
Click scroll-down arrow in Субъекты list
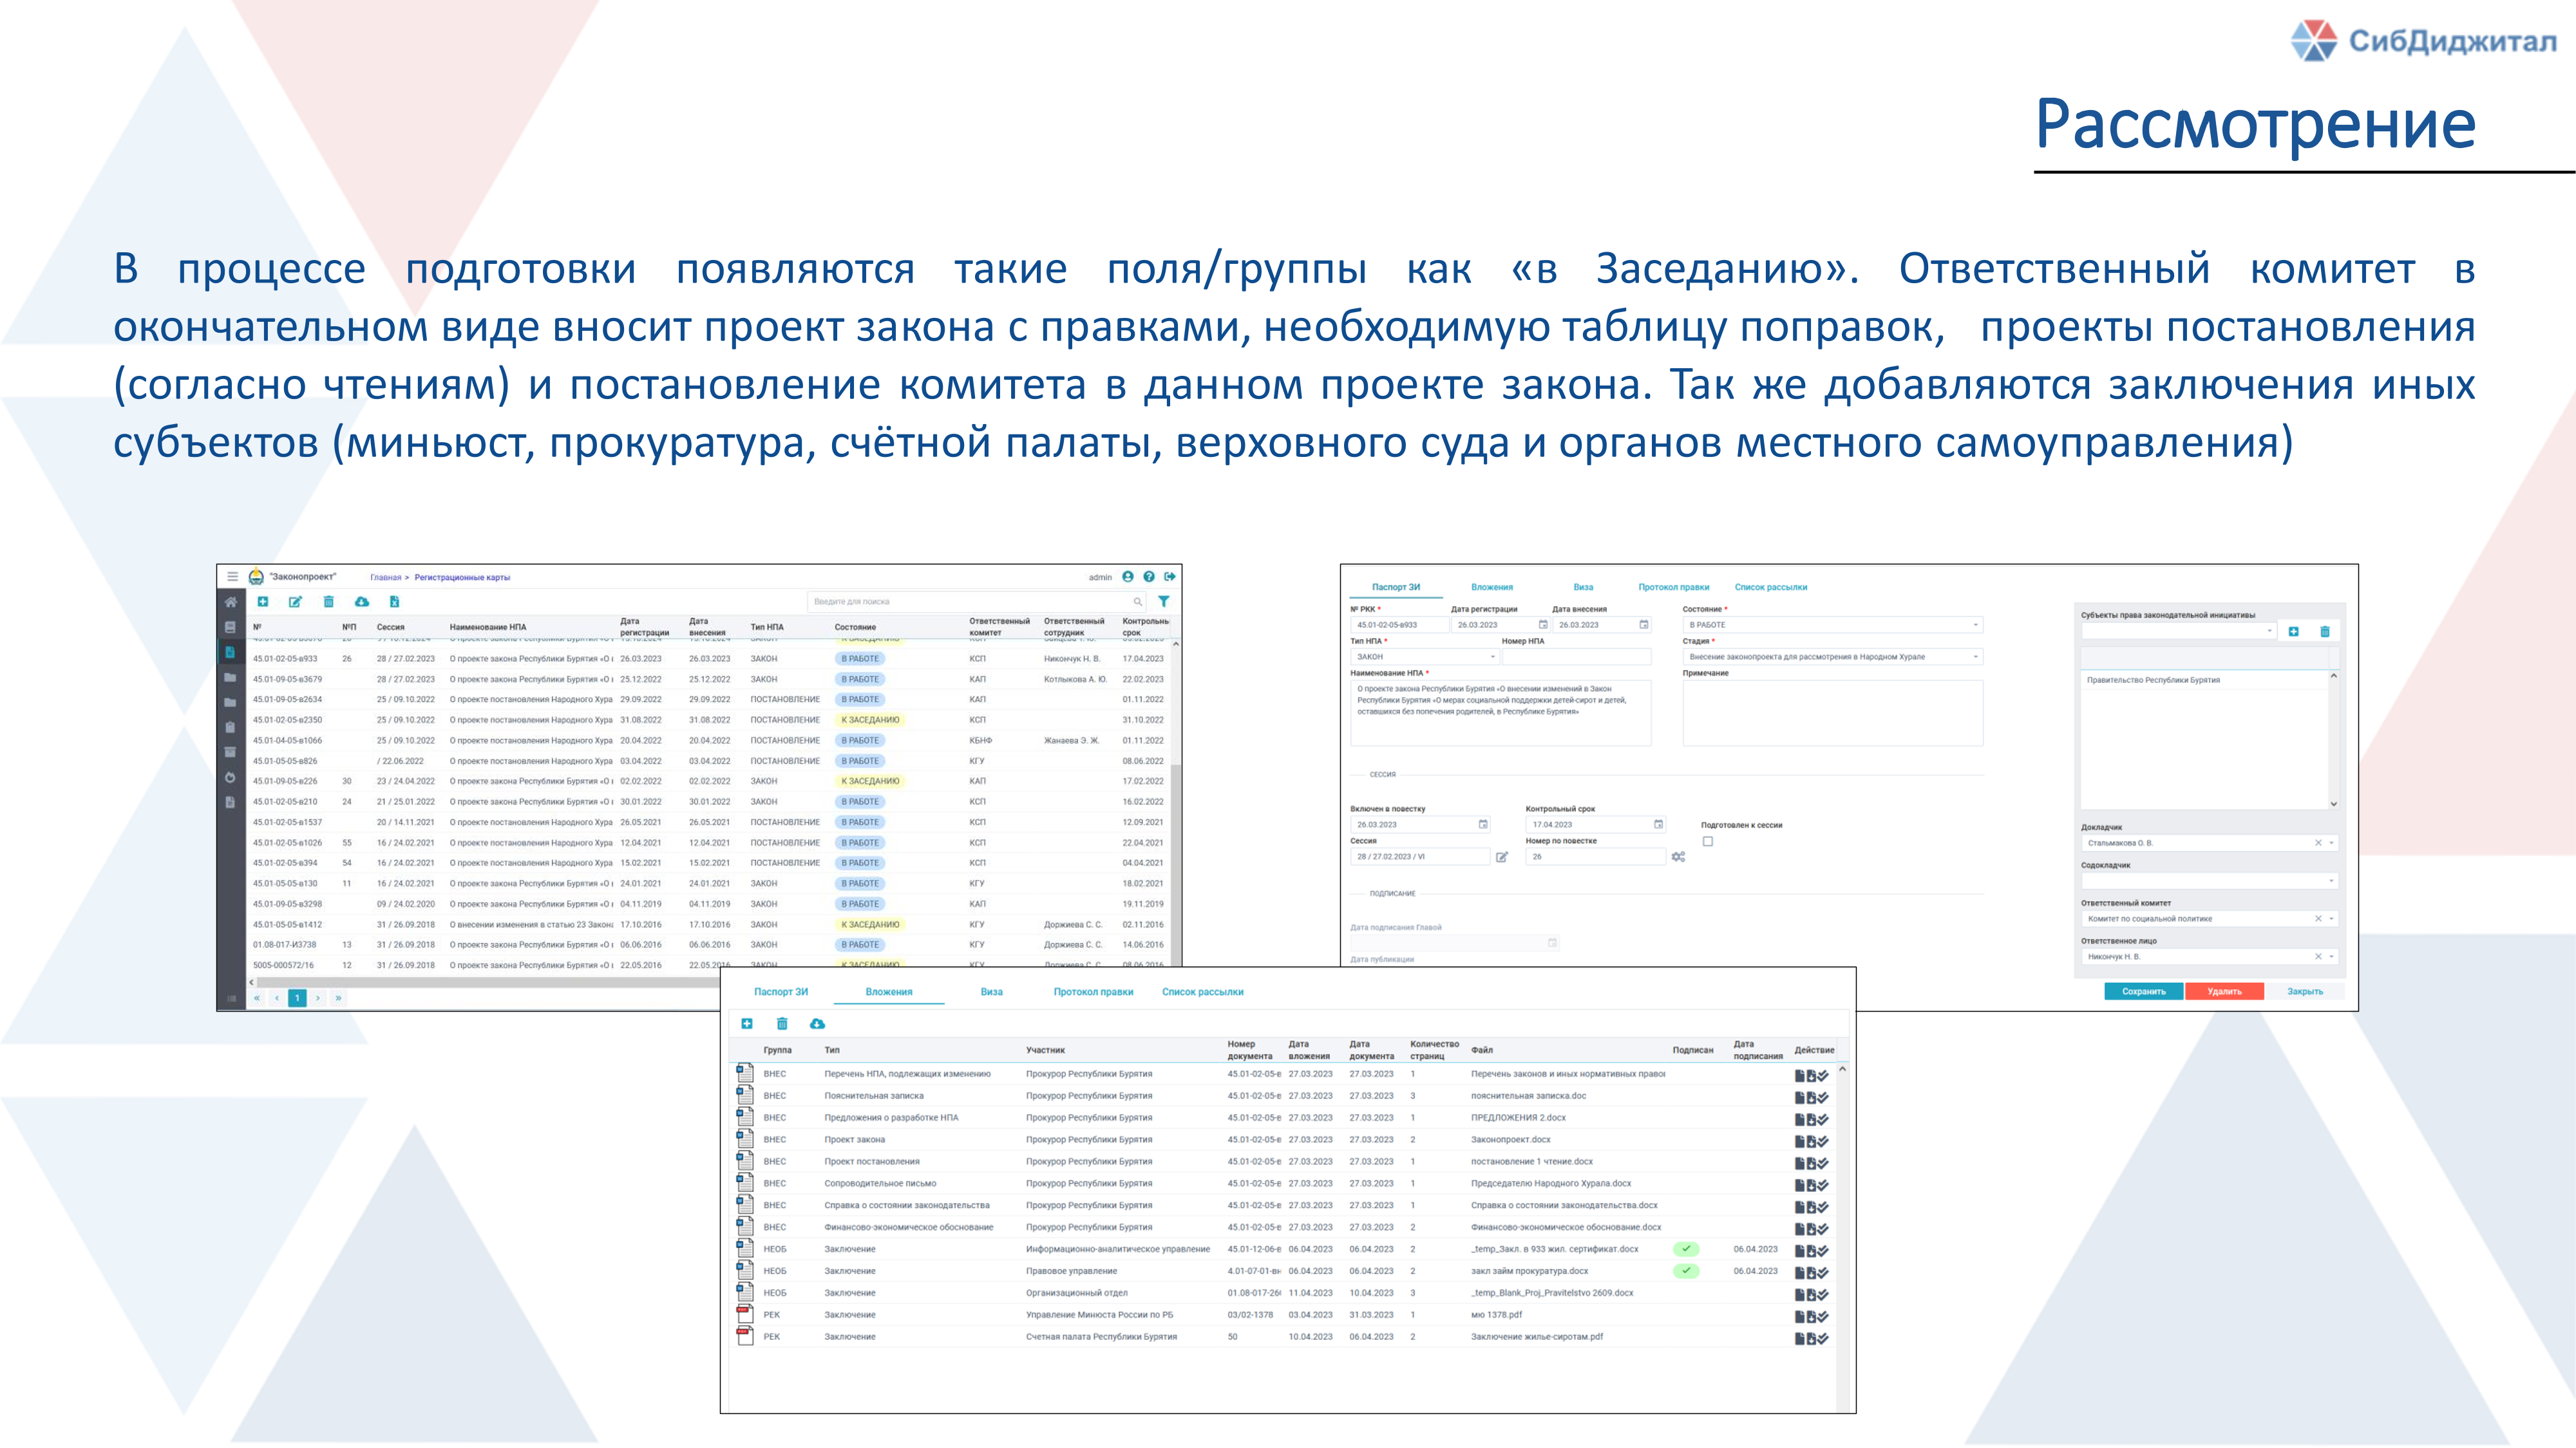click(x=2333, y=803)
